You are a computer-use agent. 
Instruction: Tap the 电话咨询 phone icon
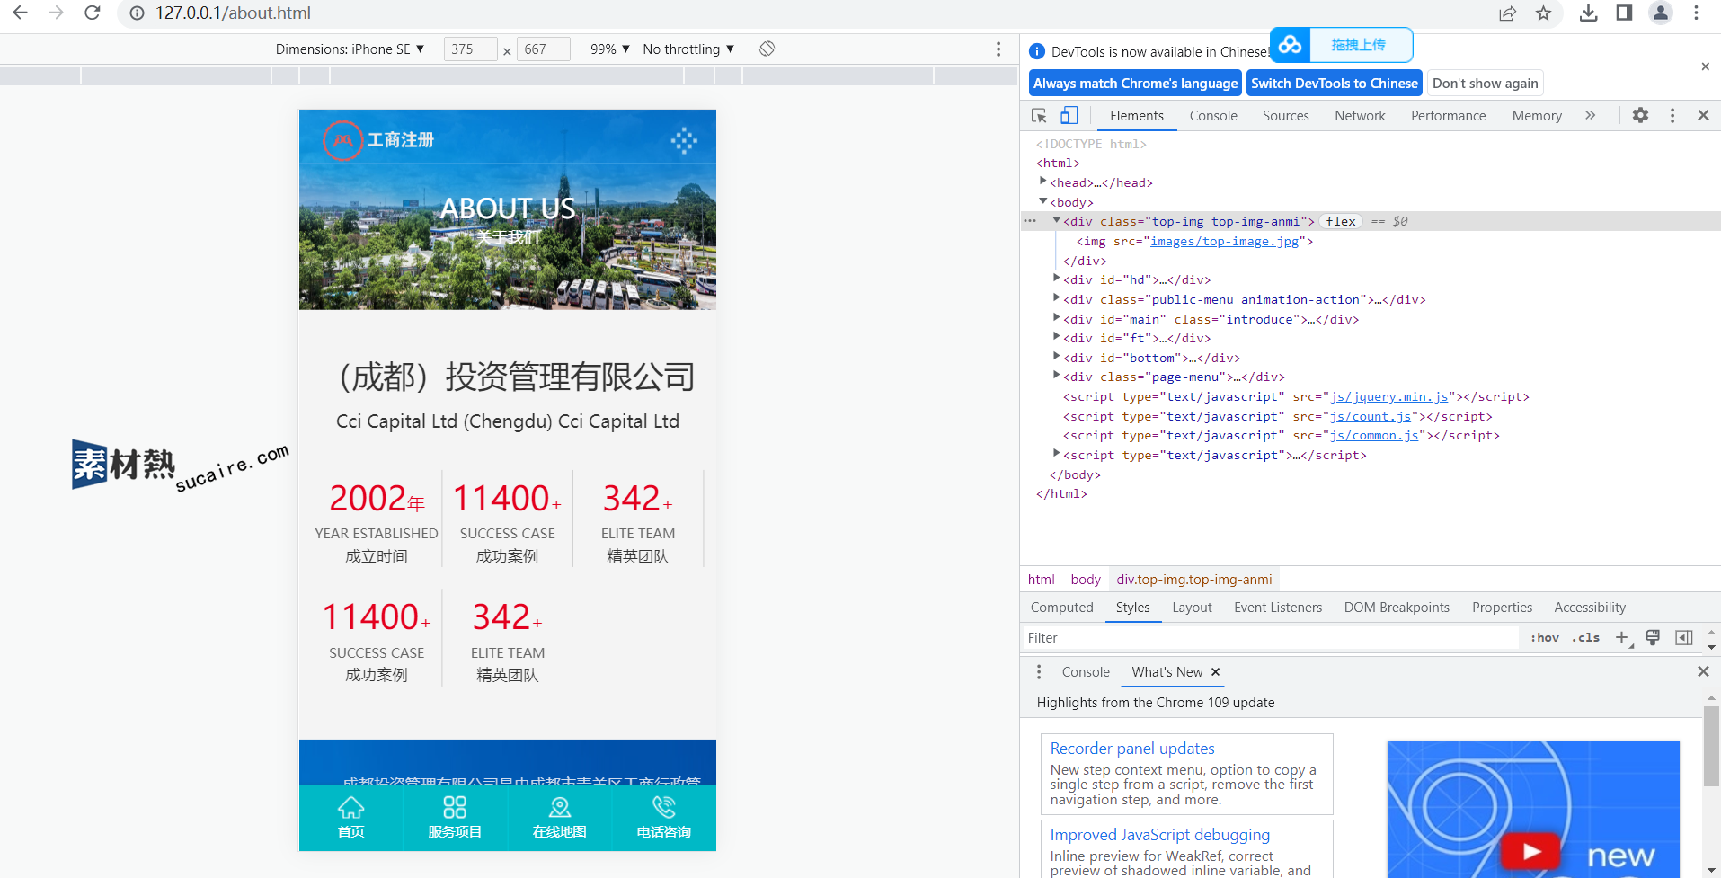664,807
